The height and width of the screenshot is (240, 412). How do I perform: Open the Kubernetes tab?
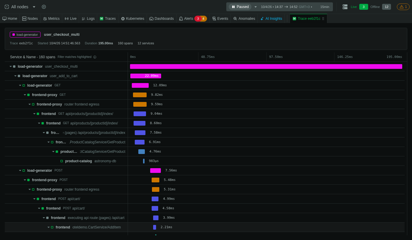(132, 19)
